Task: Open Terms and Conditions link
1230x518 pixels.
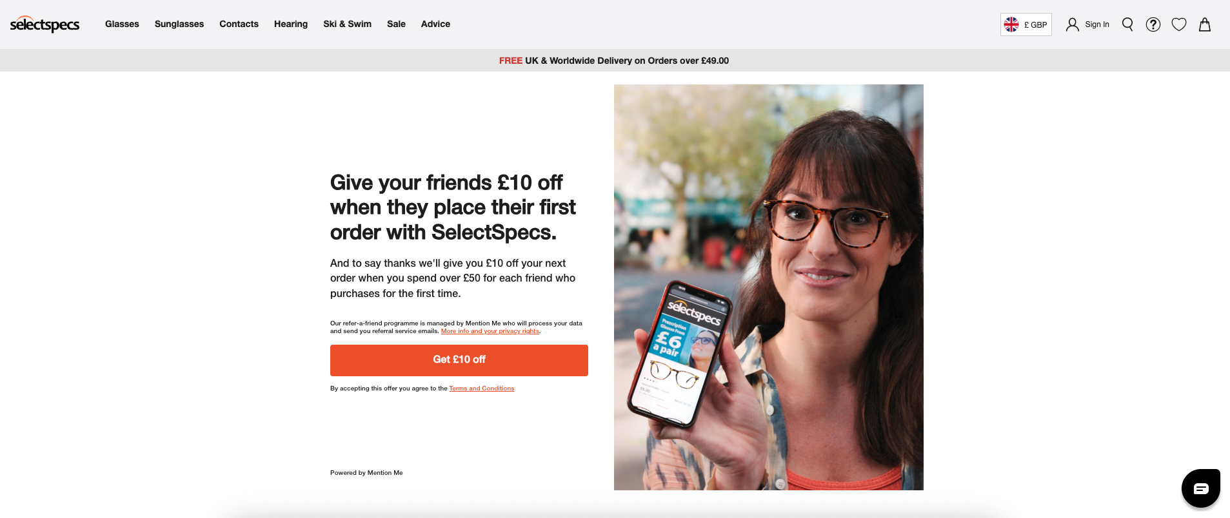Action: (482, 388)
